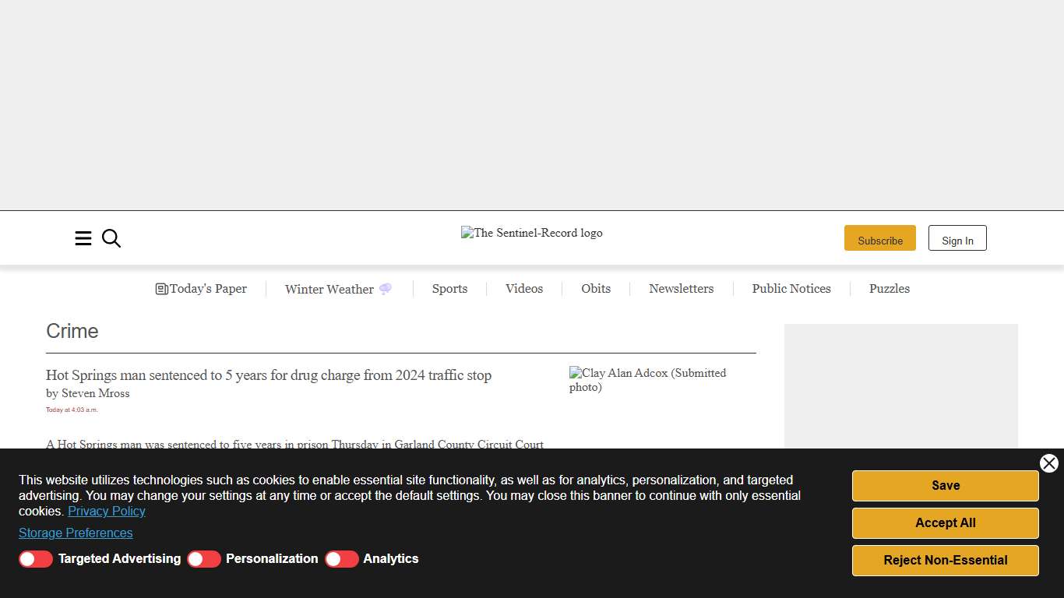Image resolution: width=1064 pixels, height=598 pixels.
Task: Open Public Notices from the nav bar
Action: pyautogui.click(x=791, y=289)
